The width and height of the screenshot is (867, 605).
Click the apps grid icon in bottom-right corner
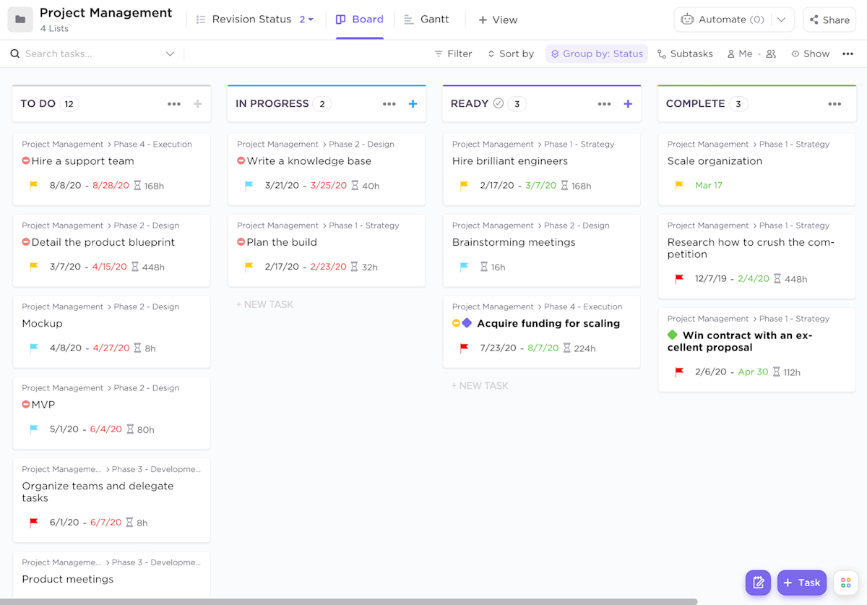tap(845, 583)
